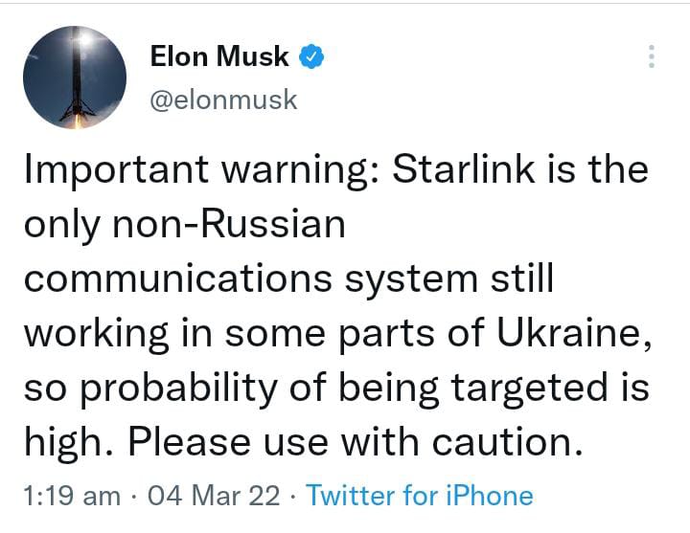This screenshot has width=690, height=533.
Task: Click the Twitter for iPhone source link
Action: [x=419, y=496]
